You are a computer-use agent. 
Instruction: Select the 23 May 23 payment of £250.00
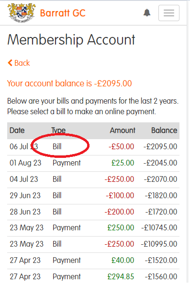[93, 228]
